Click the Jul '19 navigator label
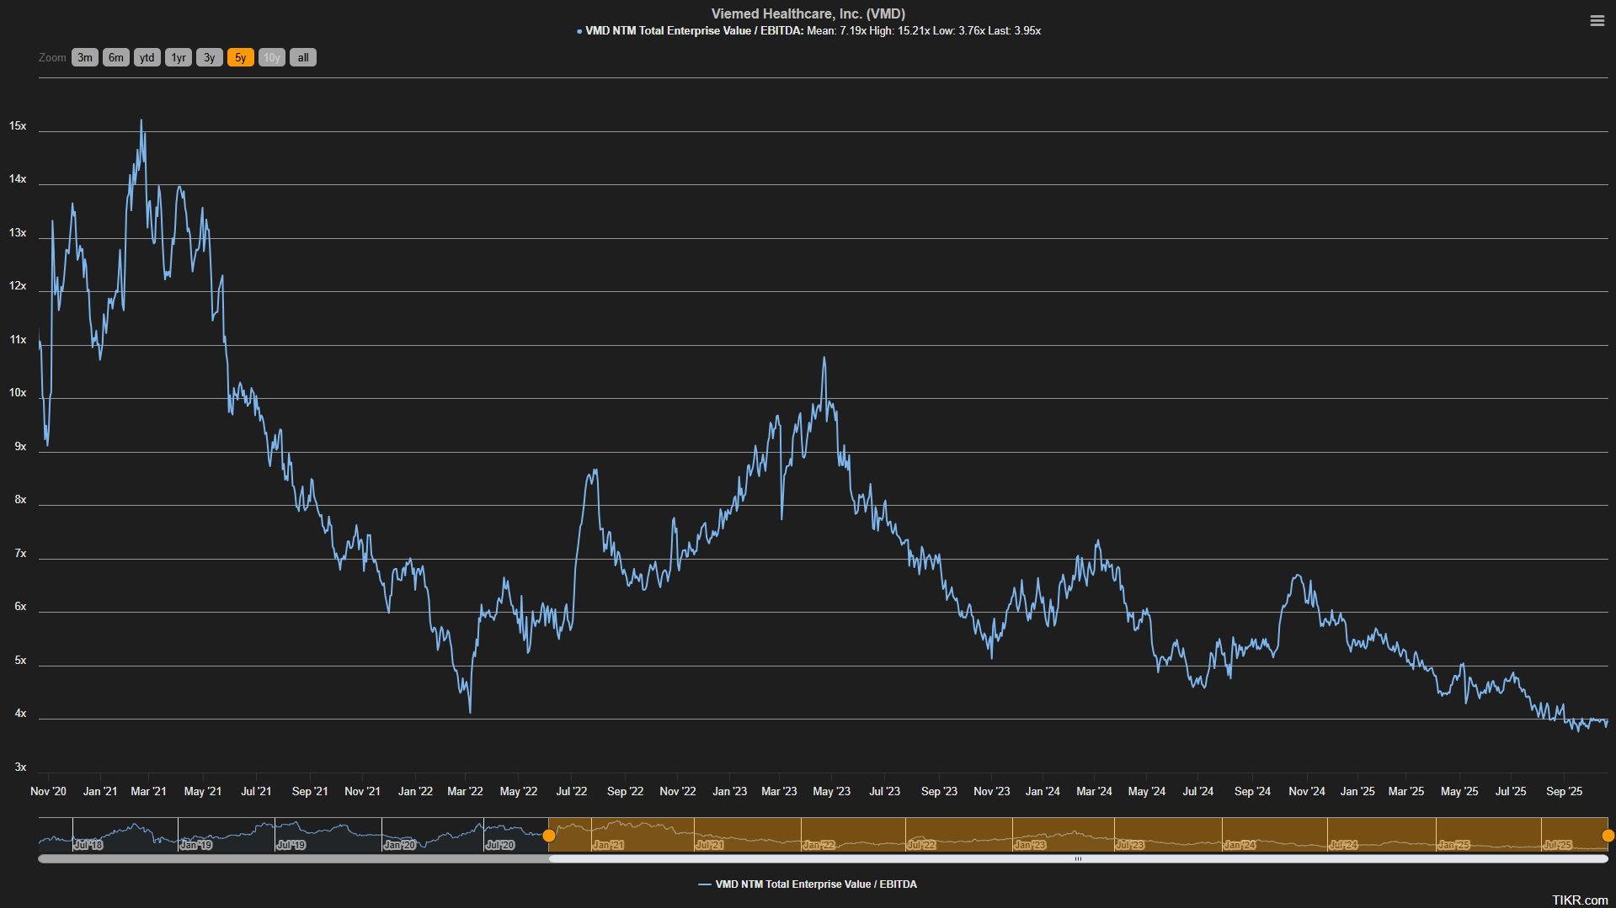Image resolution: width=1616 pixels, height=908 pixels. tap(291, 845)
